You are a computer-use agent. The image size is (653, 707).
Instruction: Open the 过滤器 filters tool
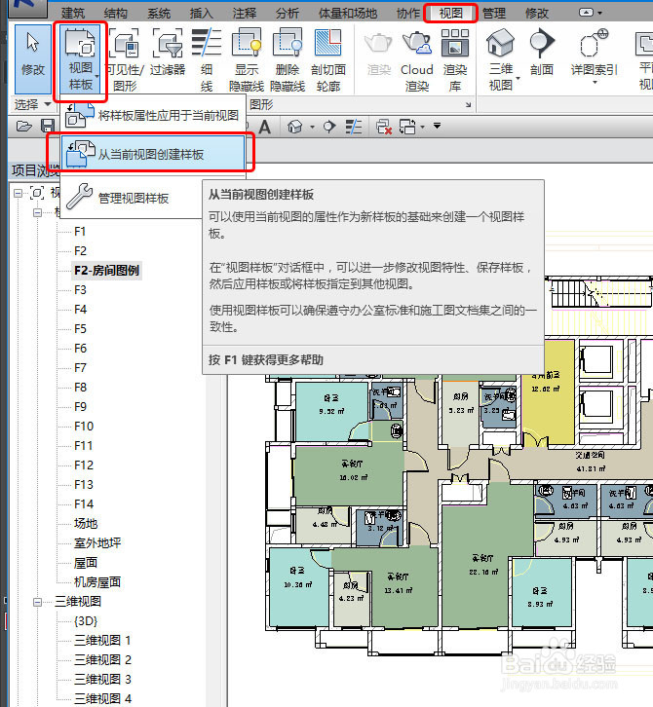click(x=168, y=53)
